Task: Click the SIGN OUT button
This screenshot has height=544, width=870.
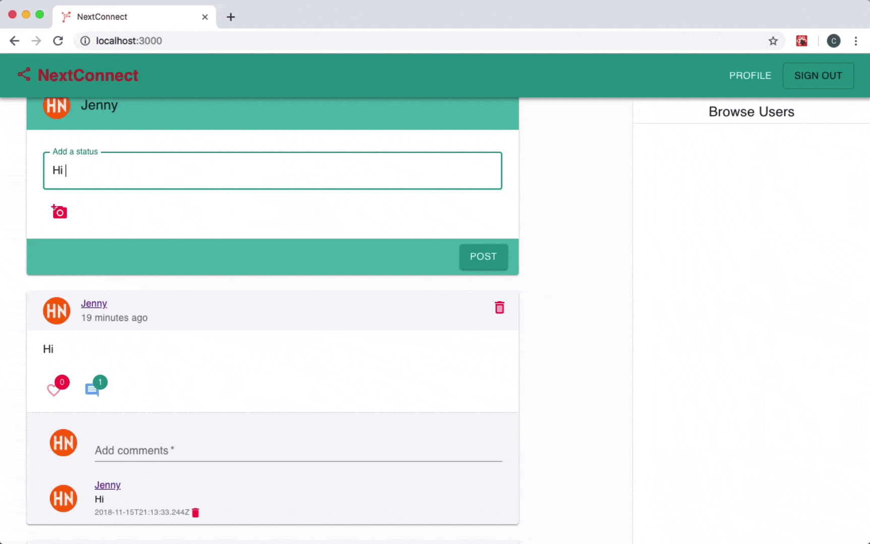Action: coord(818,76)
